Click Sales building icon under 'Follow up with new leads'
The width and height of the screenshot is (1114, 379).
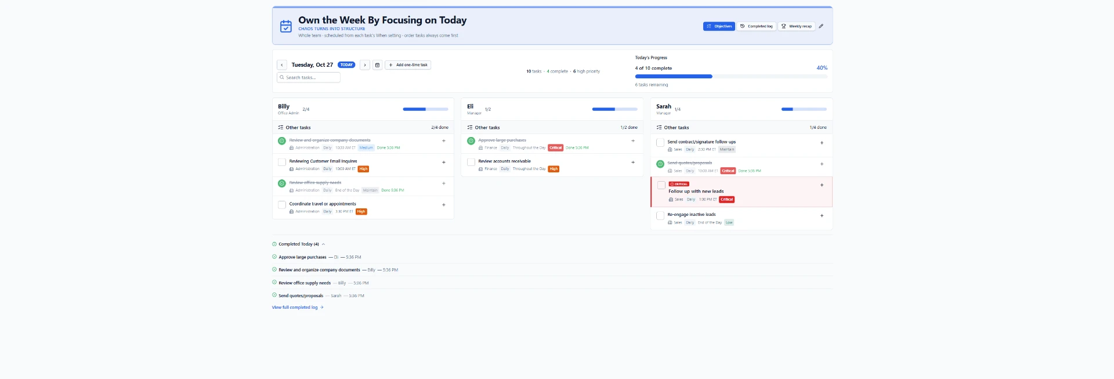pyautogui.click(x=671, y=199)
